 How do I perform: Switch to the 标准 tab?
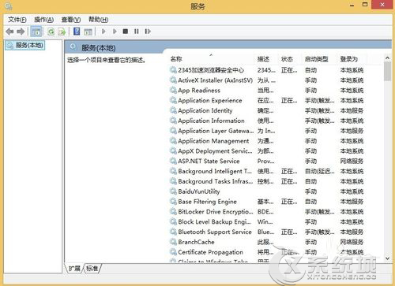(x=92, y=269)
